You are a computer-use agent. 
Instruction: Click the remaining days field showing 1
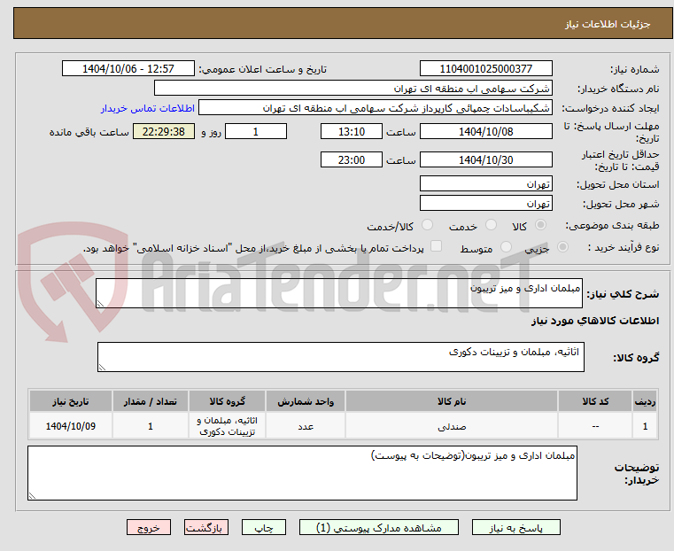[x=256, y=131]
